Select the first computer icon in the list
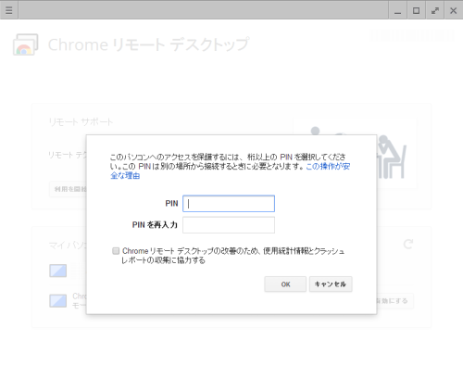463x366 pixels. coord(58,271)
